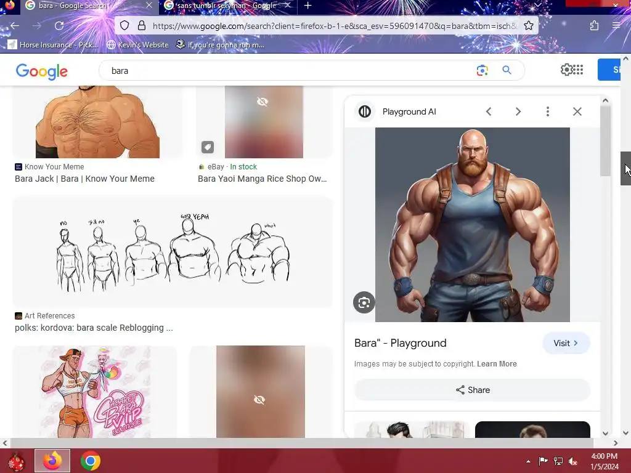631x473 pixels.
Task: Reload the current page
Action: 59,26
